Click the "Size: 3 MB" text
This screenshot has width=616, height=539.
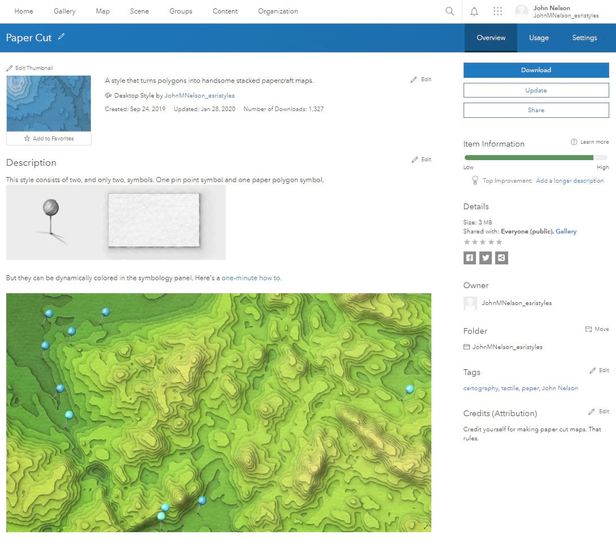(x=477, y=222)
